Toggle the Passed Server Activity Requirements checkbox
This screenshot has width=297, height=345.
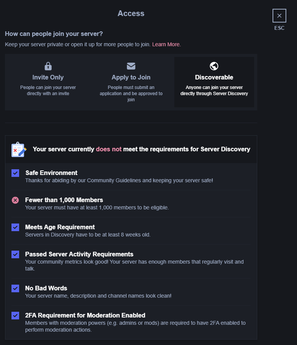click(x=15, y=254)
